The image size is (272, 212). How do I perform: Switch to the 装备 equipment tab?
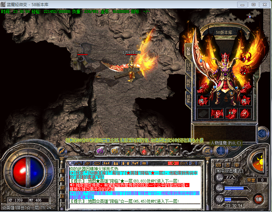(188, 51)
